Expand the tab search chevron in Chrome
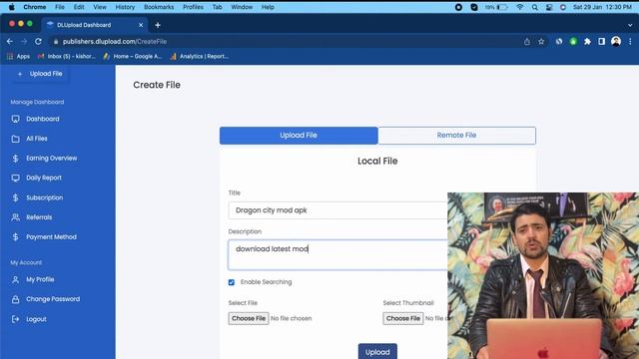 click(630, 25)
